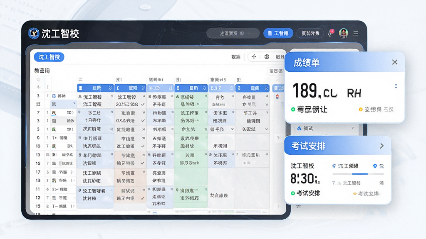Toggle the checkmark in table row 16
426x239 pixels.
(142, 163)
